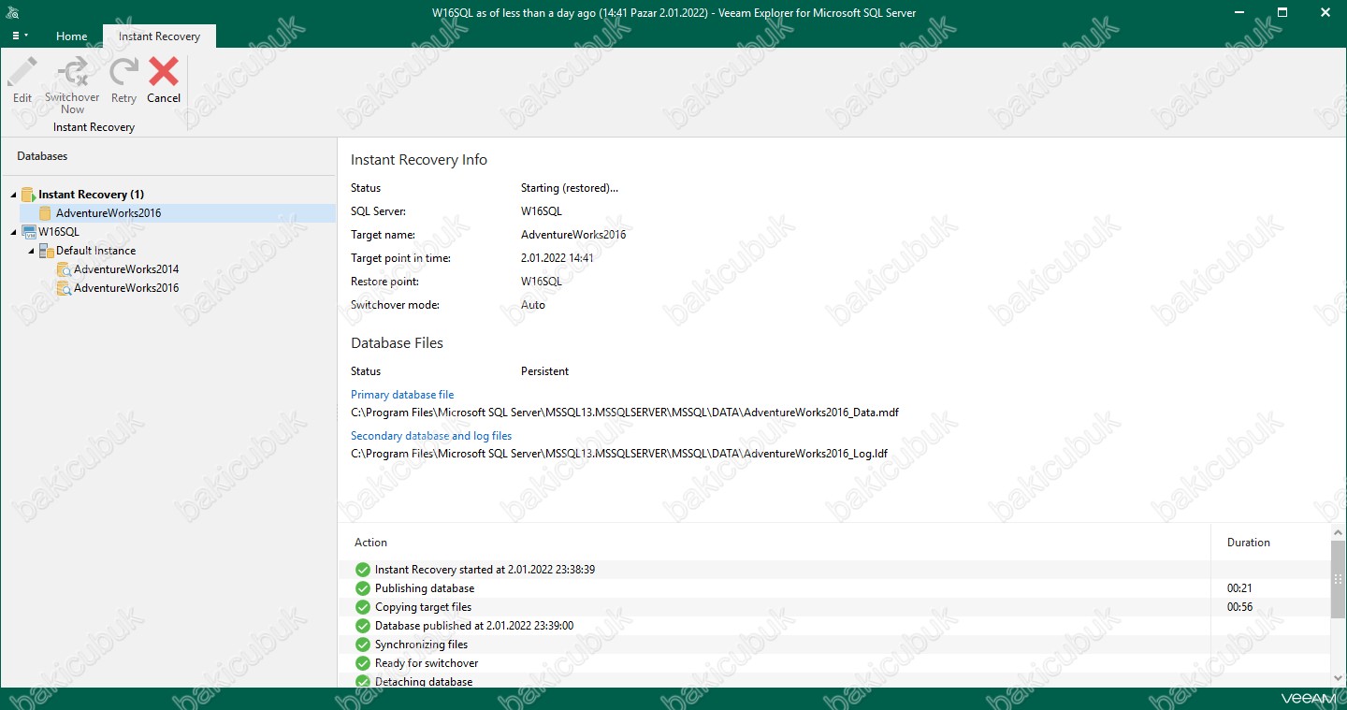Image resolution: width=1347 pixels, height=710 pixels.
Task: Select the Instant Recovery ribbon tab
Action: pyautogui.click(x=159, y=36)
